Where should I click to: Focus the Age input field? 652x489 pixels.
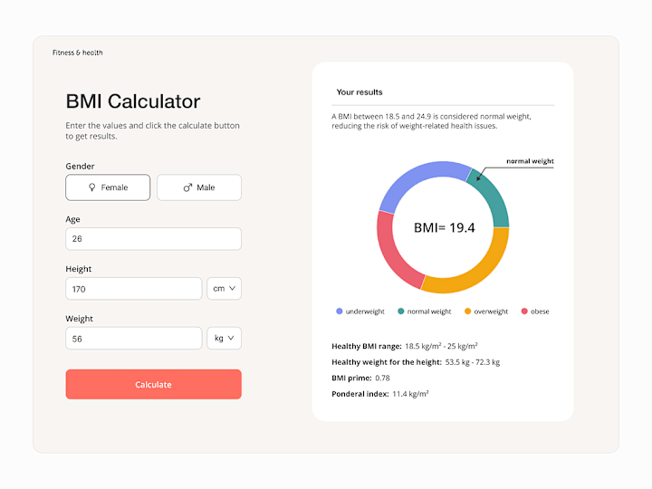tap(153, 239)
